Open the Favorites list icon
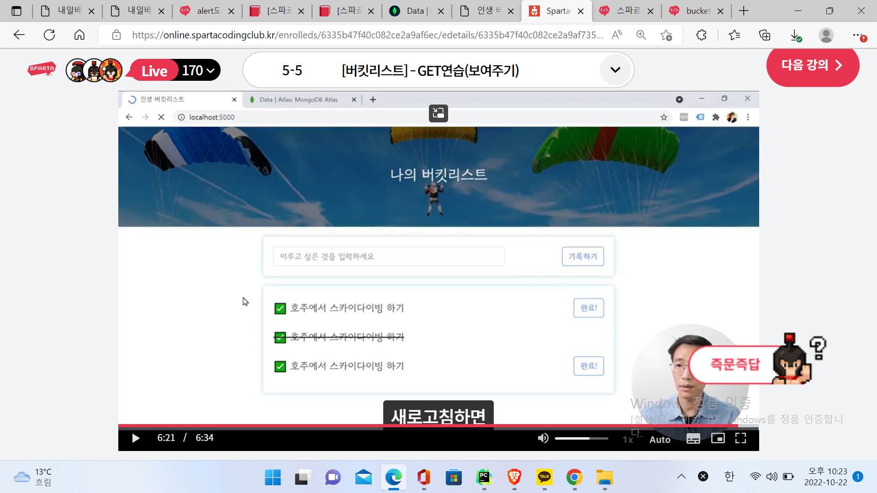 click(734, 35)
